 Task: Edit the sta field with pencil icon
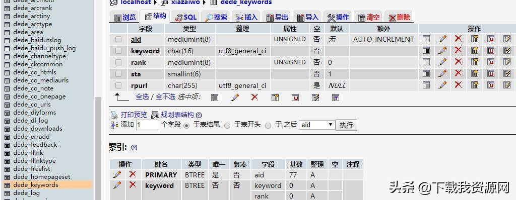(x=442, y=73)
